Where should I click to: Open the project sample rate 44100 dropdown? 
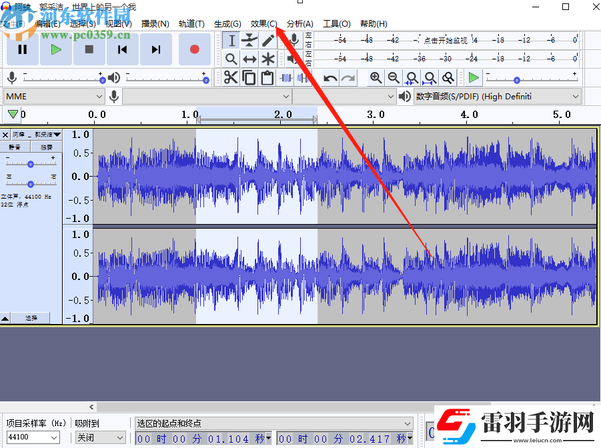coord(33,437)
